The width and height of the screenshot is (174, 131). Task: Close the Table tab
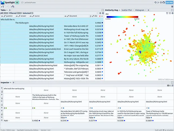[x=7, y=10]
